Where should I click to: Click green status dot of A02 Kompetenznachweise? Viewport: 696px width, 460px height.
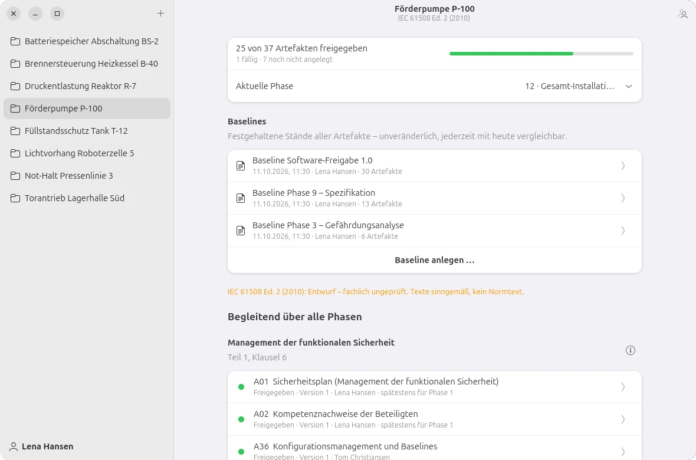tap(241, 419)
